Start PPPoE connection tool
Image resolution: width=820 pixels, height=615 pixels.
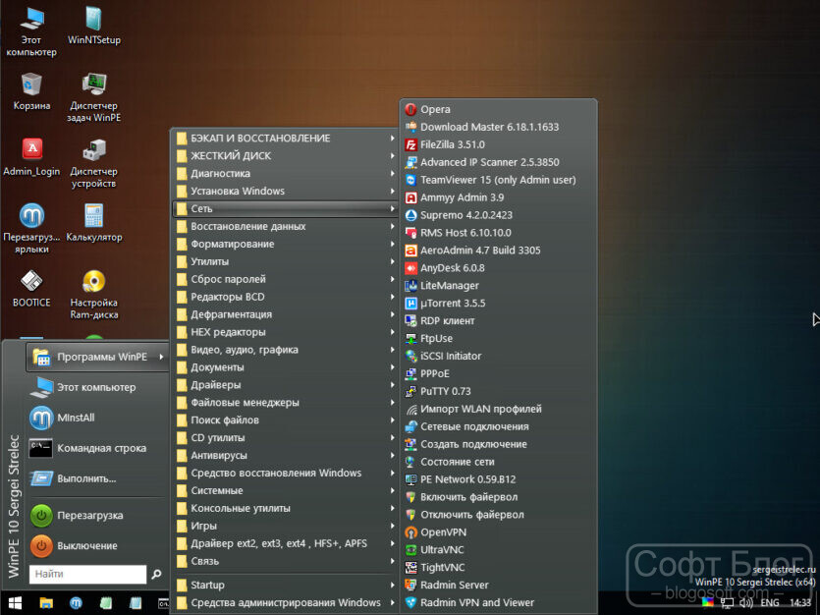498,374
